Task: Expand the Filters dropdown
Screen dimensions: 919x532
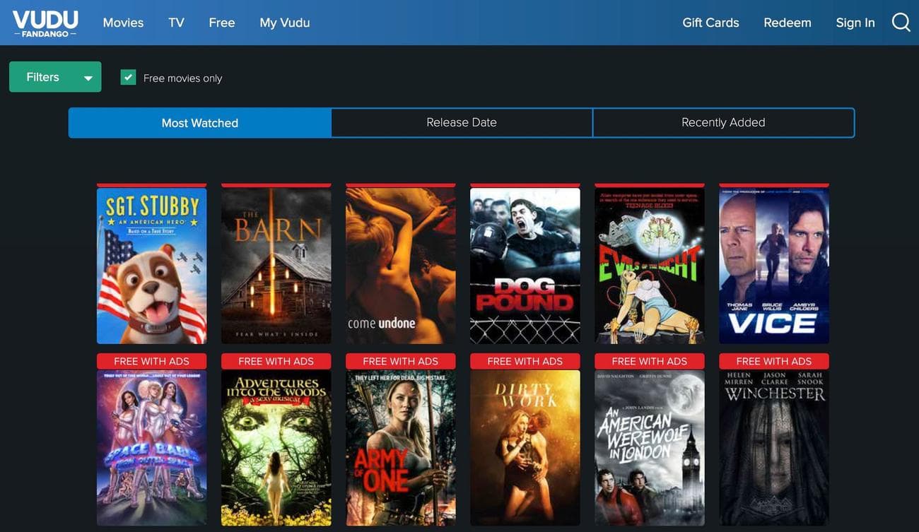Action: pyautogui.click(x=55, y=77)
